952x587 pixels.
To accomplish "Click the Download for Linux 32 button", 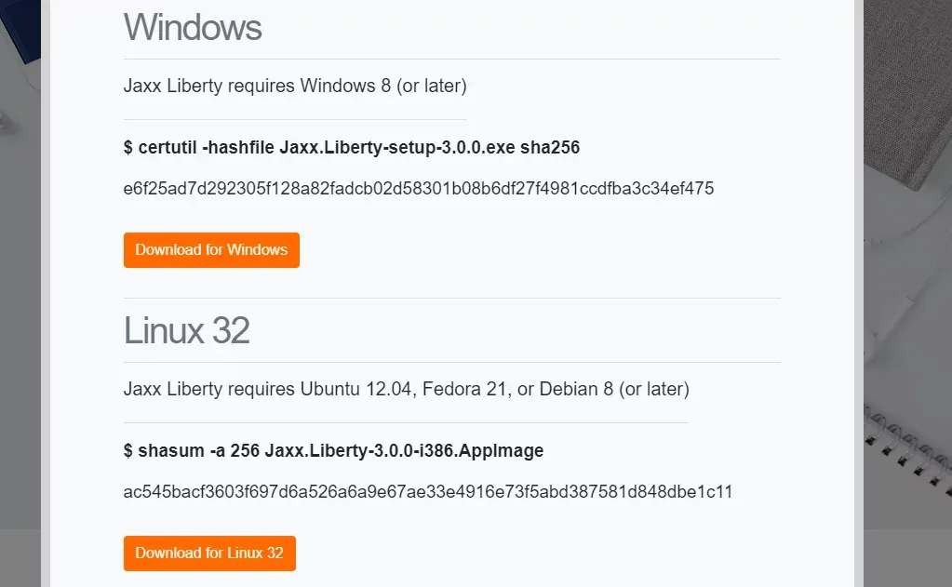I will [209, 553].
